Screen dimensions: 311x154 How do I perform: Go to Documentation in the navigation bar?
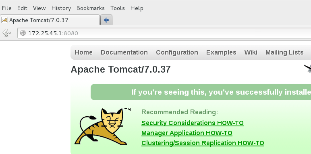(124, 52)
